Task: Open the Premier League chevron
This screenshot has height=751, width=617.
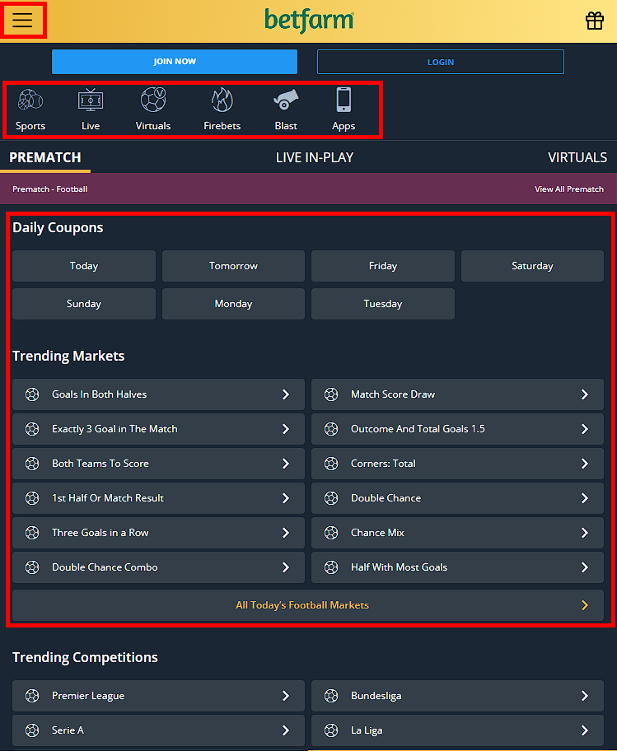Action: (286, 696)
